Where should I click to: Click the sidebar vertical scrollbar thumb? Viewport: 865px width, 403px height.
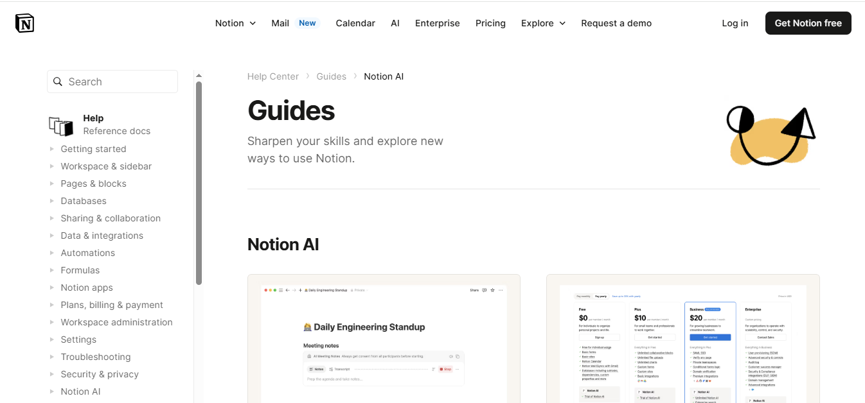pos(199,183)
